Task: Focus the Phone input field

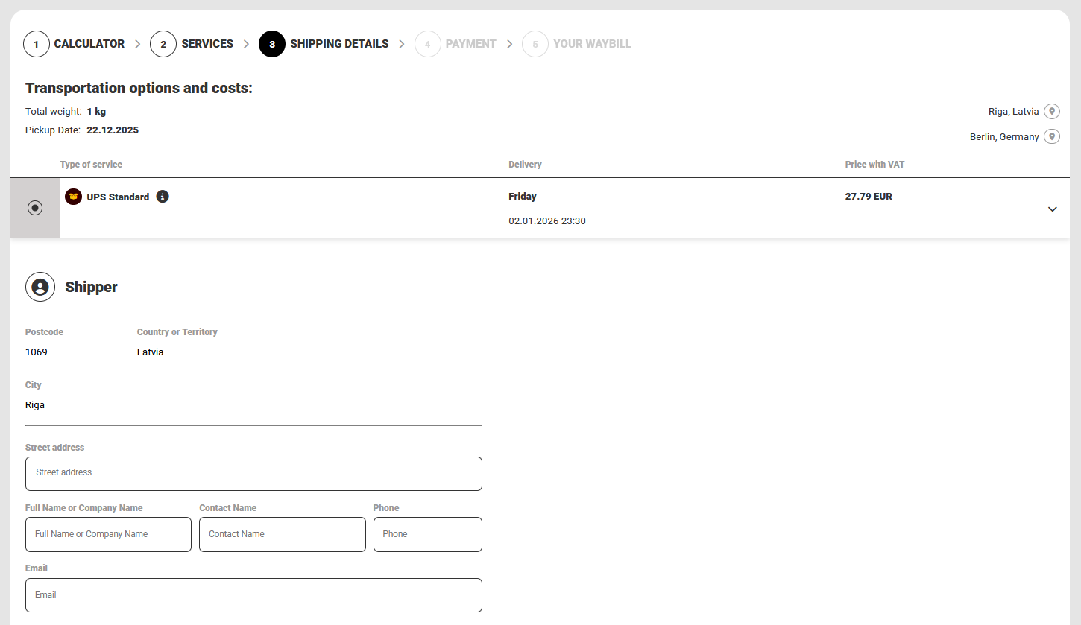Action: pos(427,535)
